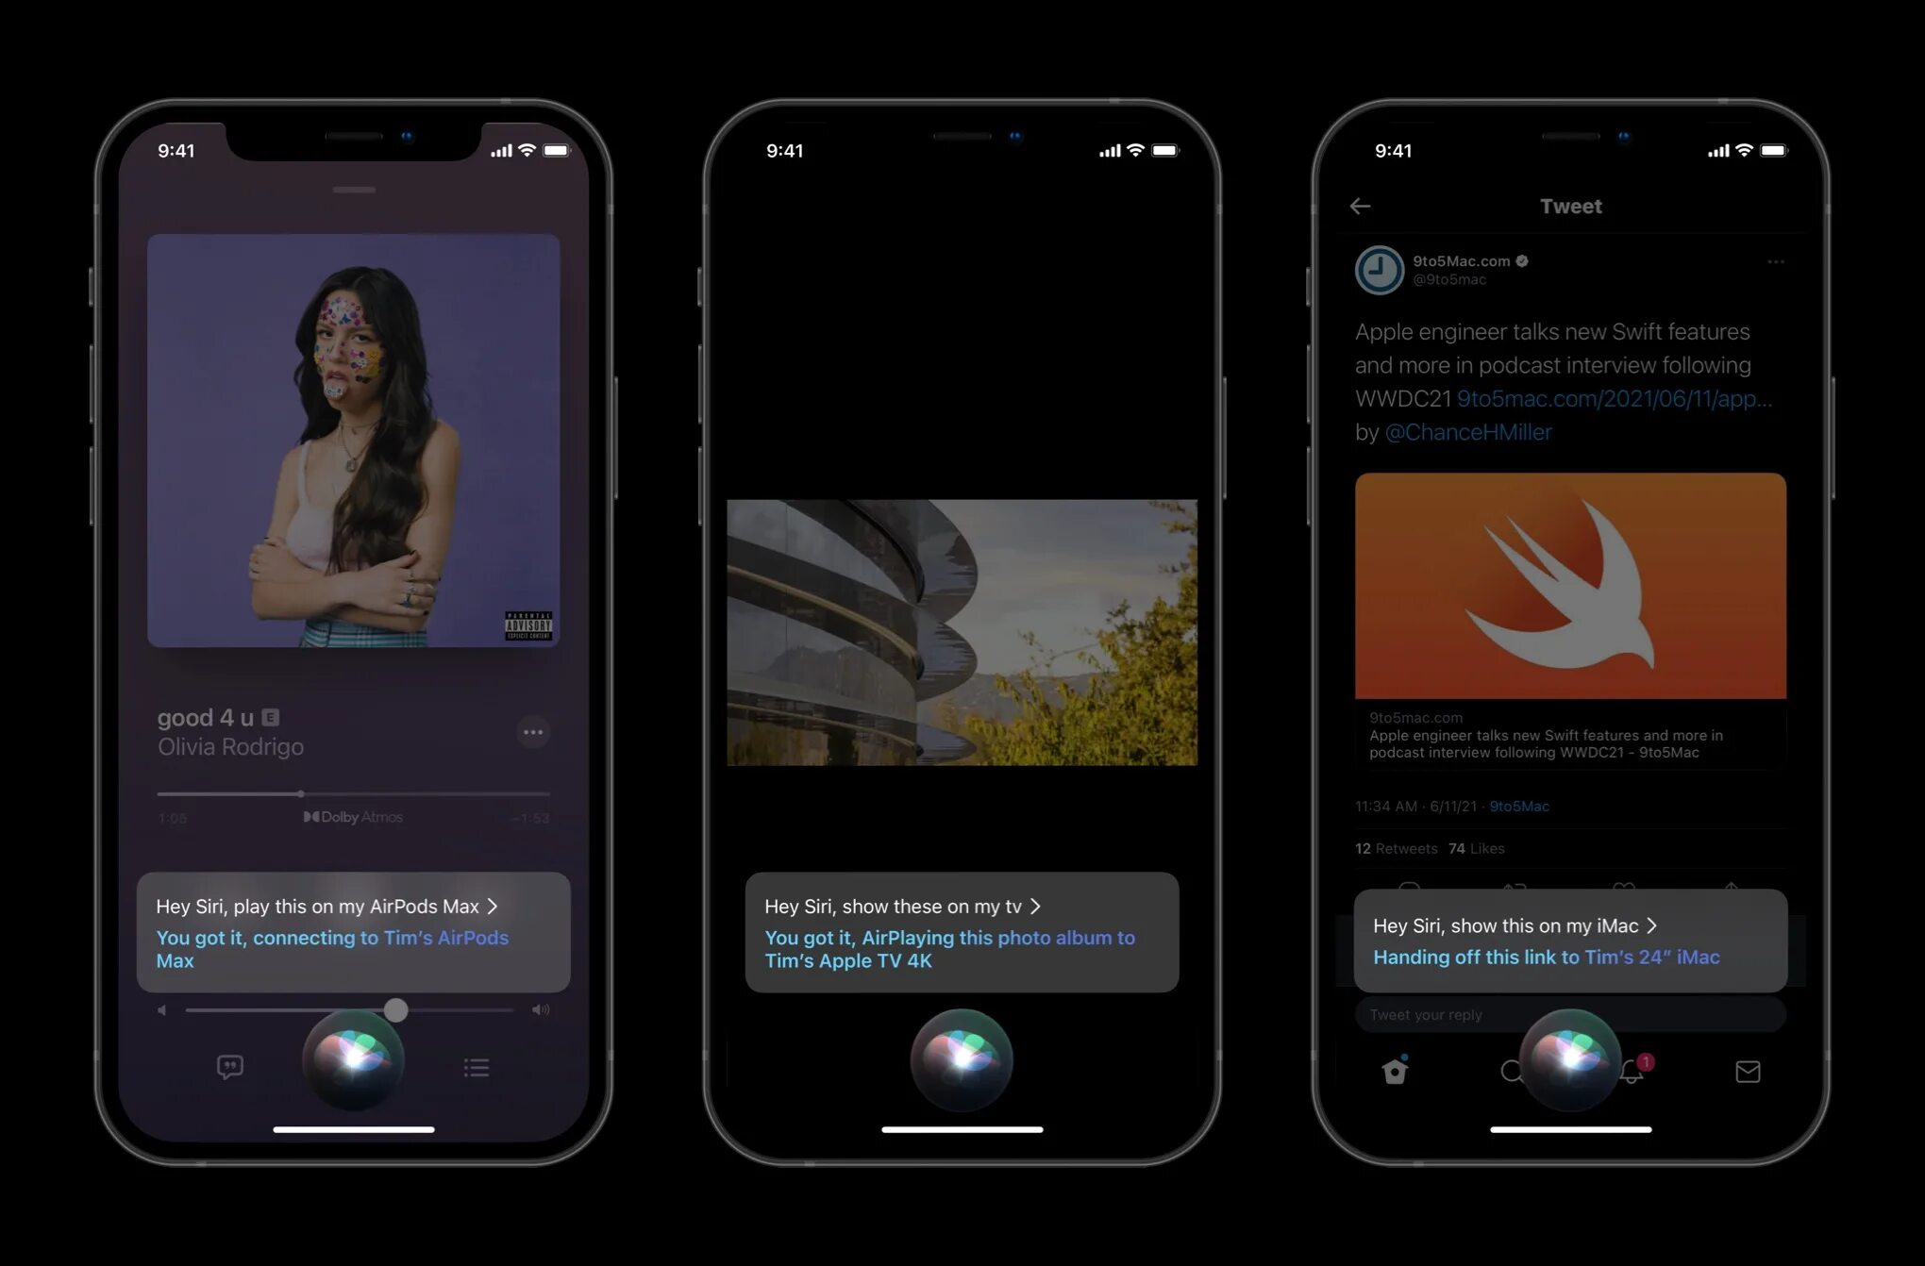The height and width of the screenshot is (1266, 1925).
Task: Click the ellipsis menu on now playing track
Action: pos(533,732)
